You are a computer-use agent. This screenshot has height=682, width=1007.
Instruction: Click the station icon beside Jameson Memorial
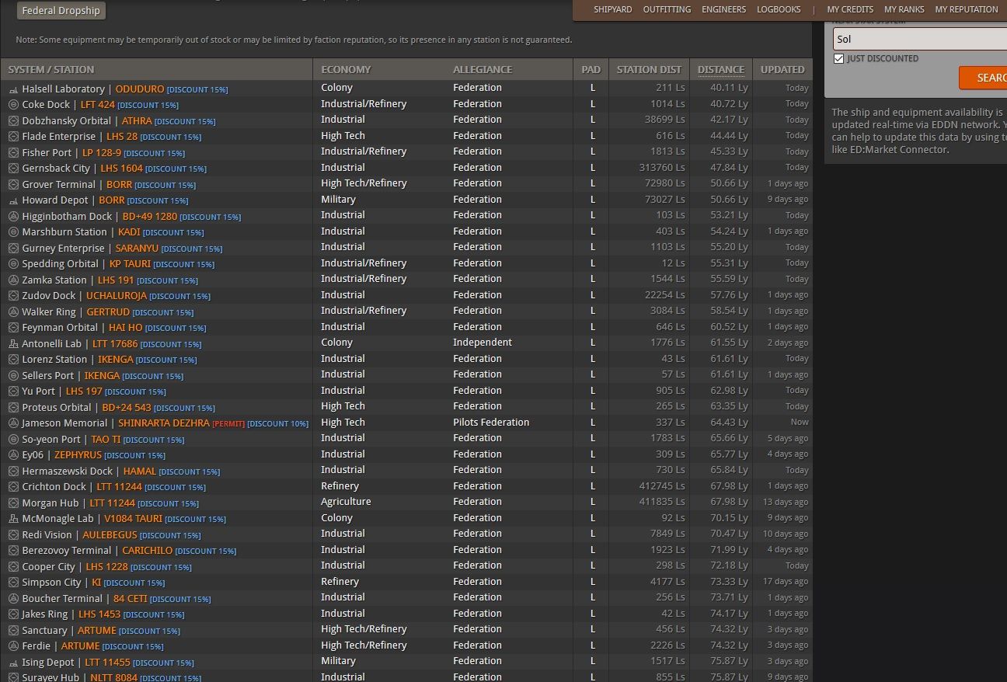pos(13,423)
